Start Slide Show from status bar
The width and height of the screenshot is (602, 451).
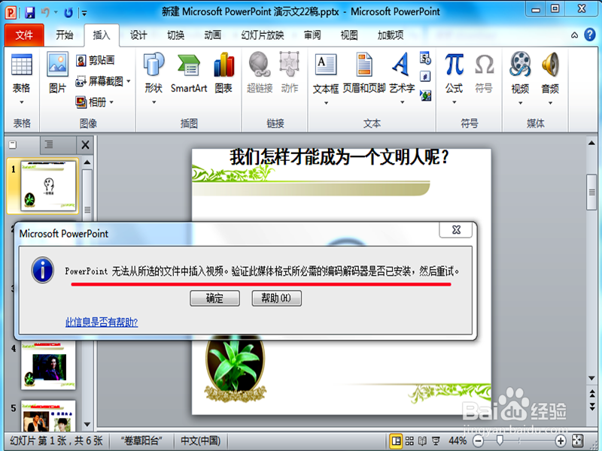click(x=436, y=441)
